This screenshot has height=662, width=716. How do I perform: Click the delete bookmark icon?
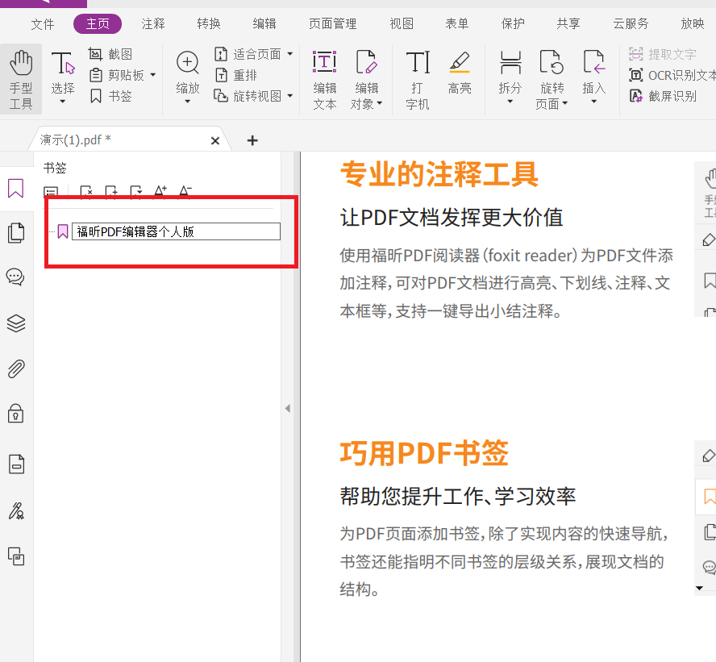[87, 192]
